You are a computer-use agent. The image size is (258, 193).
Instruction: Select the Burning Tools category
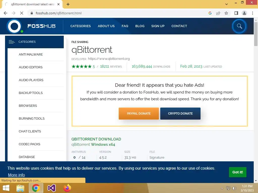point(31,119)
